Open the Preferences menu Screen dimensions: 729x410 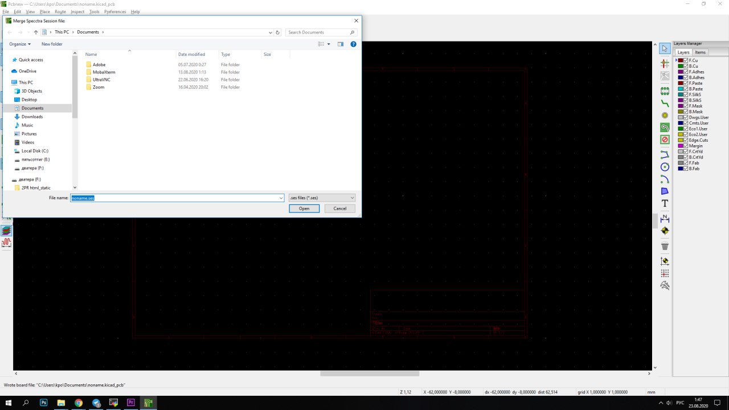click(115, 11)
